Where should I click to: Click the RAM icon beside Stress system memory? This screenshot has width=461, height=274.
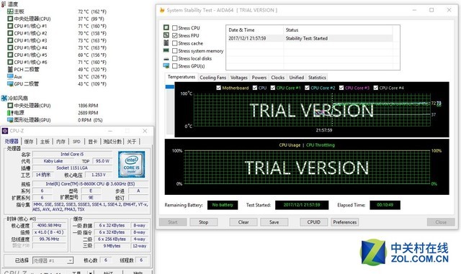point(166,50)
